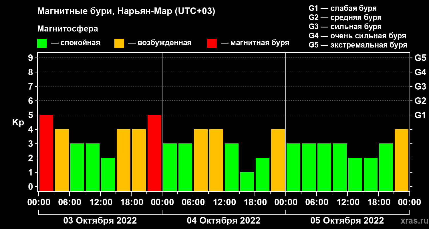The image size is (429, 229).
Task: Click the '03 Октября 2022' date label
Action: [x=100, y=220]
